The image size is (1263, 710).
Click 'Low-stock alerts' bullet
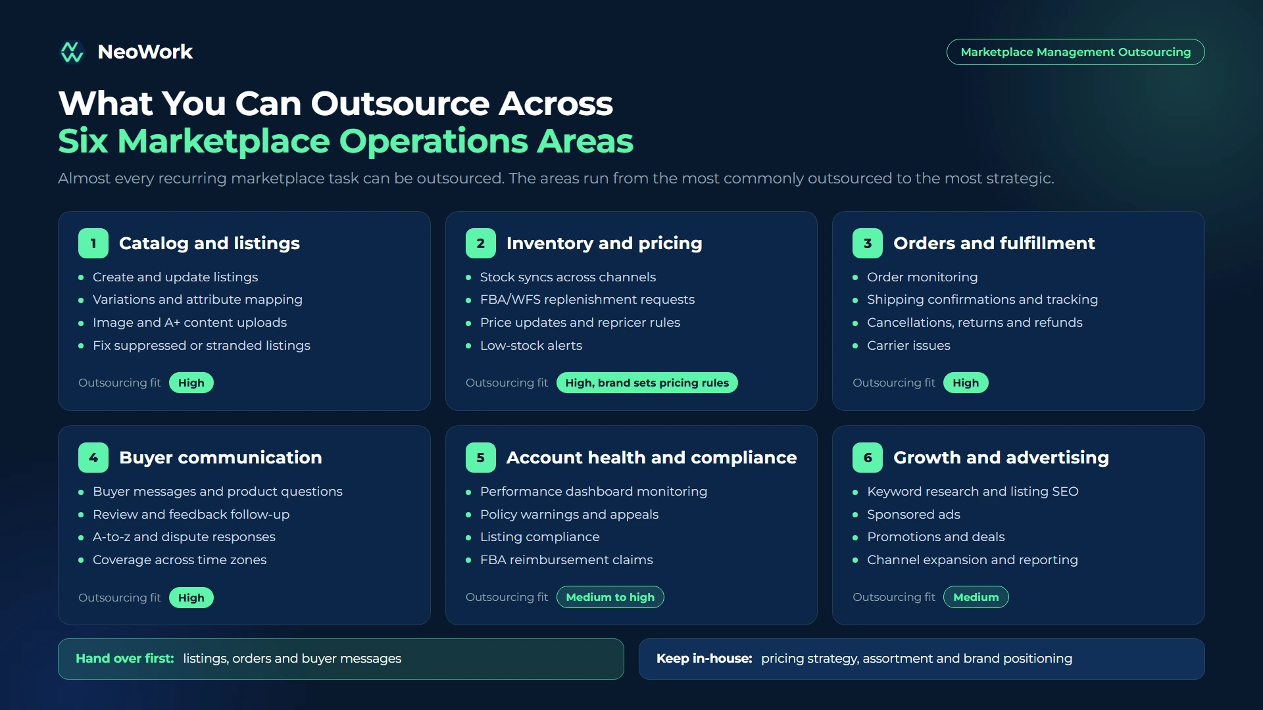point(531,346)
